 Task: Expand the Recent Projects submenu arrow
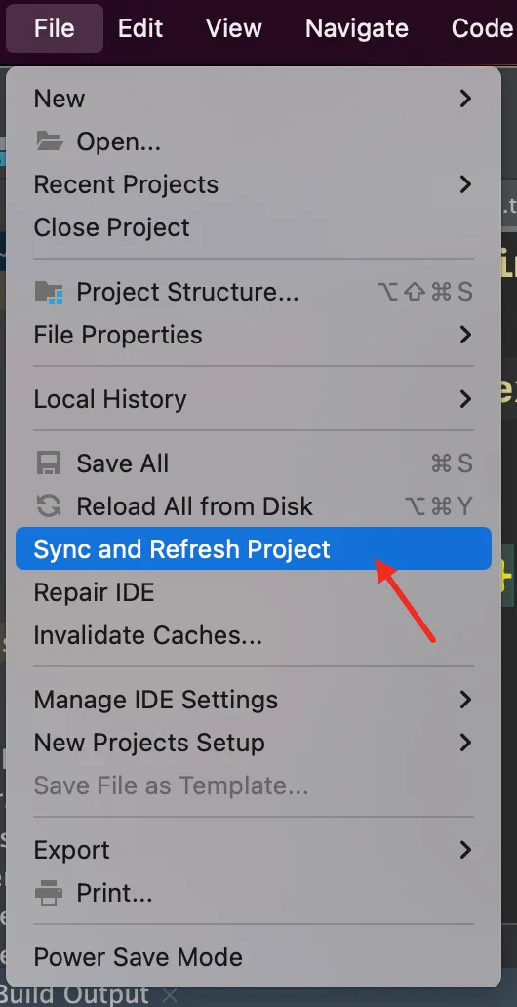click(465, 184)
